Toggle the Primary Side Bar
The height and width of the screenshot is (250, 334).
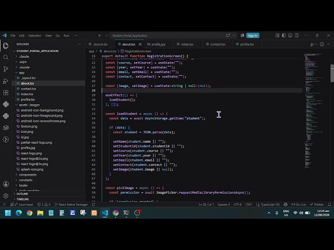pos(284,35)
